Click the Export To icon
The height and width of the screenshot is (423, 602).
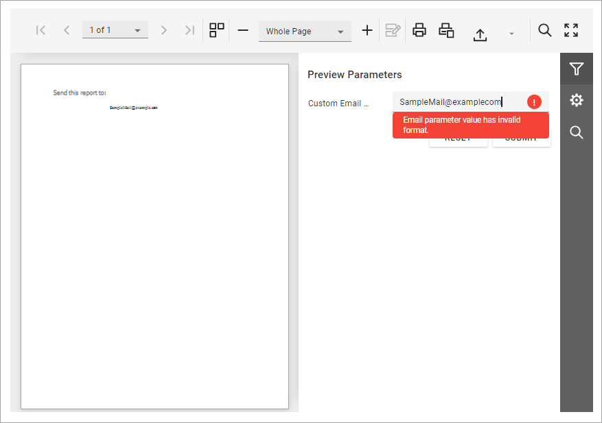point(480,35)
